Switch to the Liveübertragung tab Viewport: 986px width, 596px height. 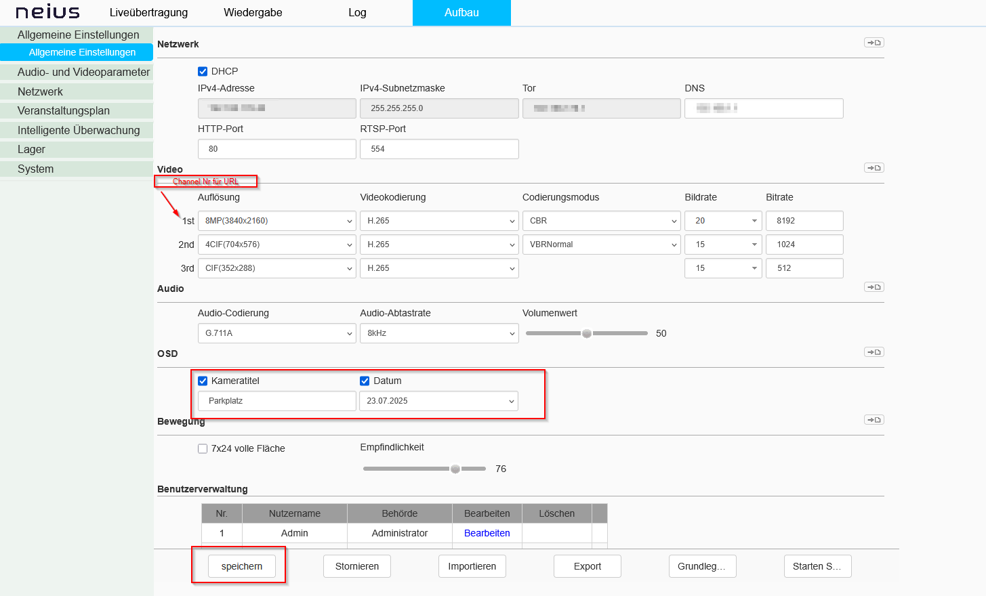(148, 12)
